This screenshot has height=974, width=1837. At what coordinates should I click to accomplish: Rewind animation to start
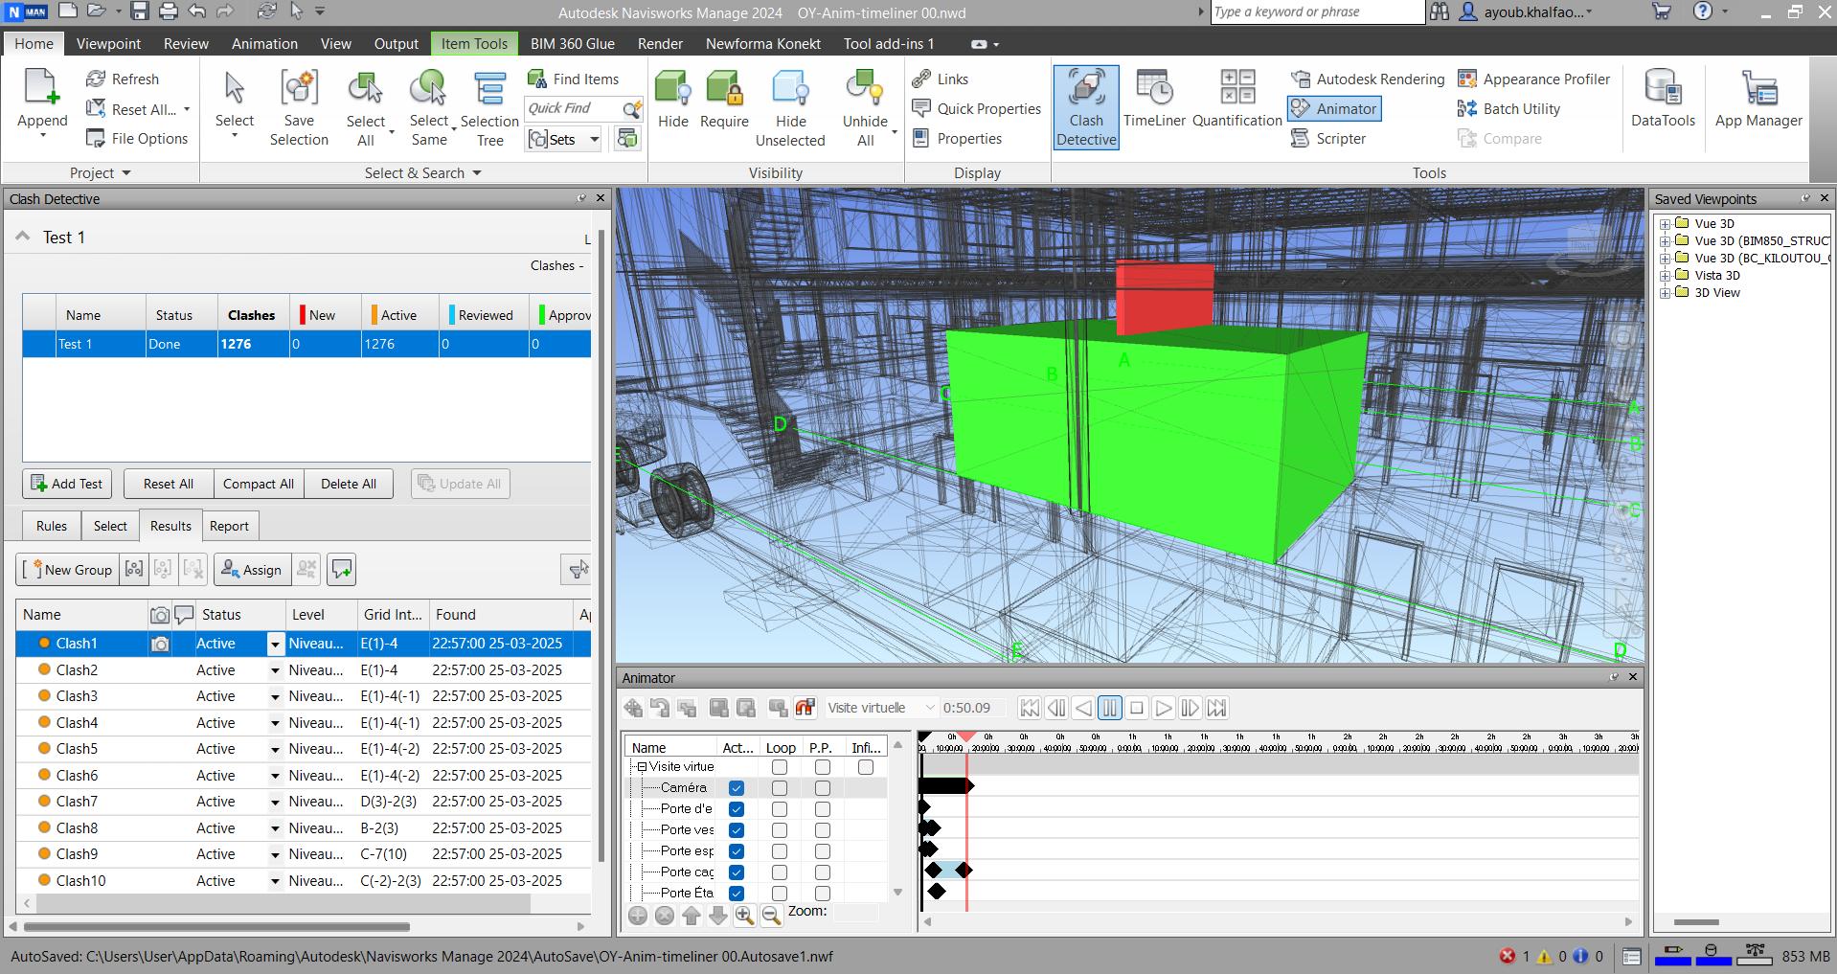click(x=1029, y=708)
